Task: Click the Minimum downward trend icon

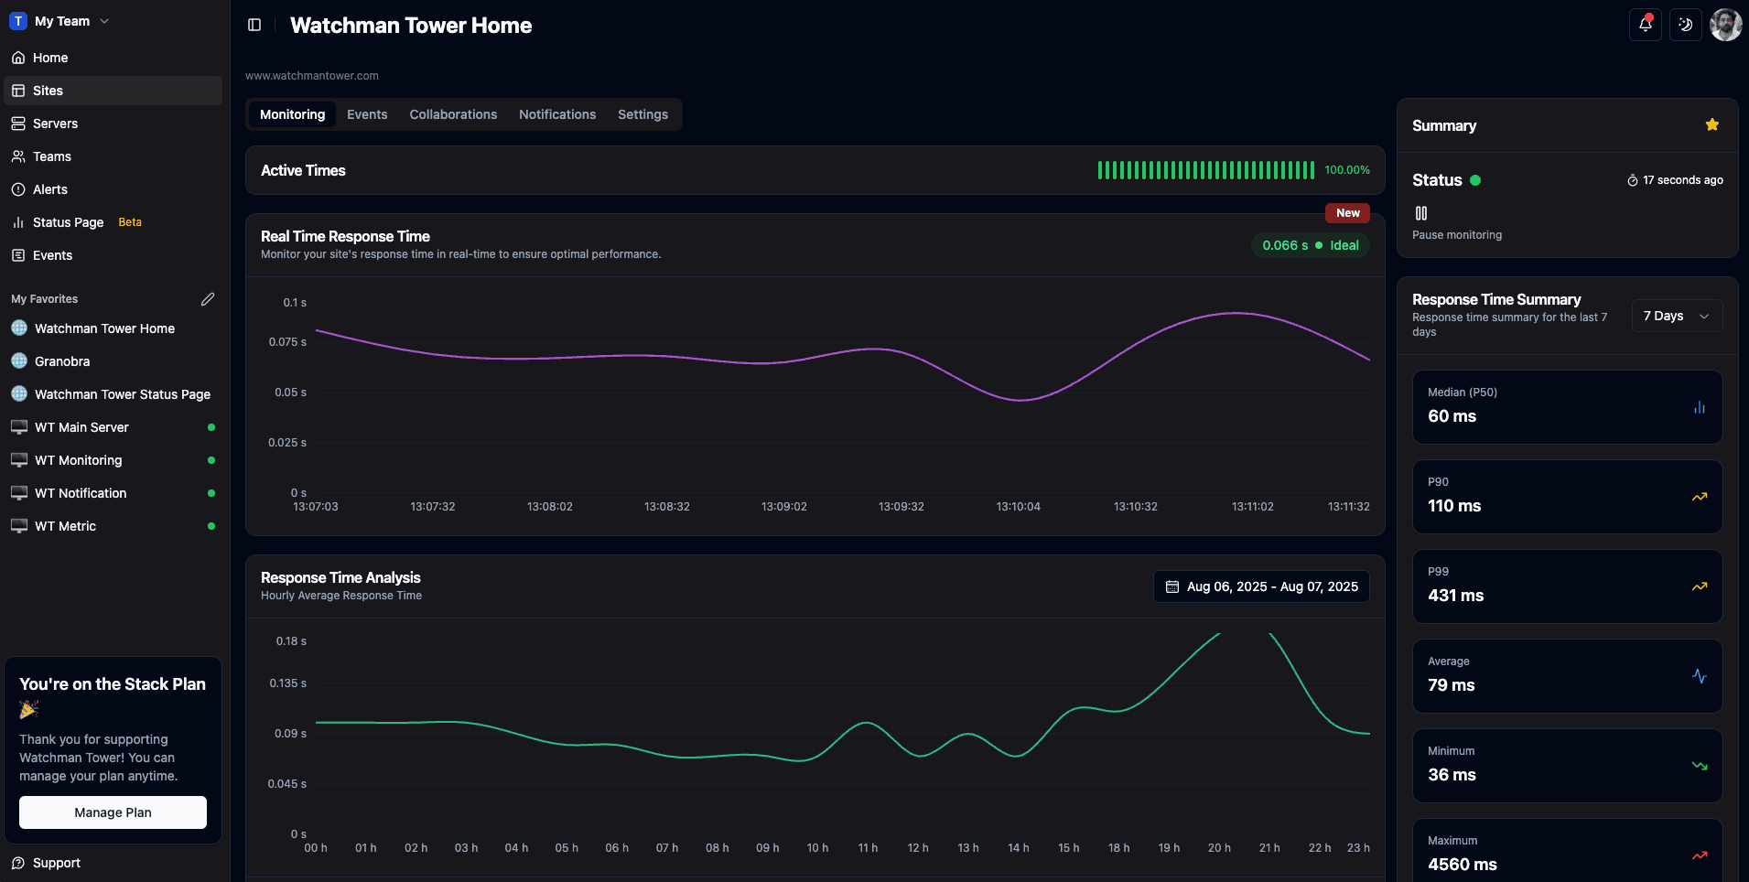Action: (x=1699, y=766)
